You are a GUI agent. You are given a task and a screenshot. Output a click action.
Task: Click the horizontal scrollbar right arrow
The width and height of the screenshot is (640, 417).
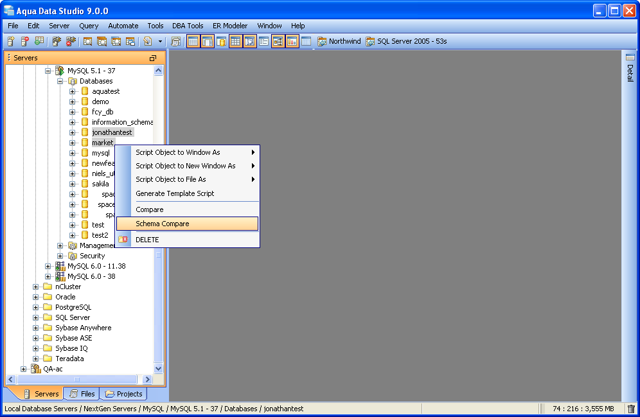click(147, 380)
